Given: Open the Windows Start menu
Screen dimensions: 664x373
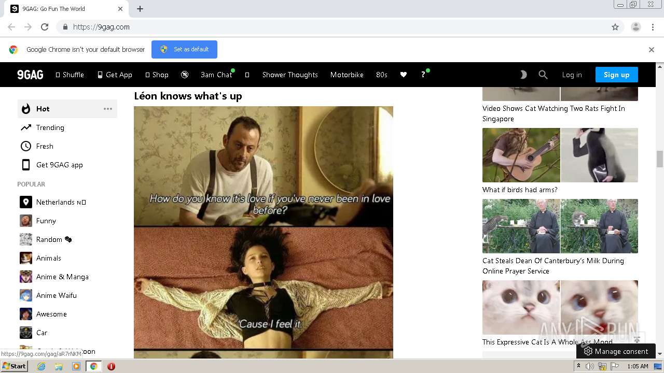Looking at the screenshot, I should point(15,366).
